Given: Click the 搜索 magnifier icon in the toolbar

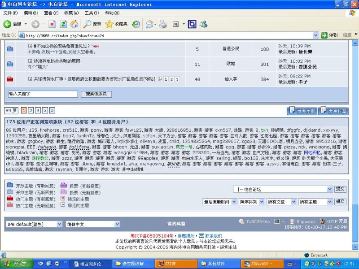Looking at the screenshot, I should 87,25.
